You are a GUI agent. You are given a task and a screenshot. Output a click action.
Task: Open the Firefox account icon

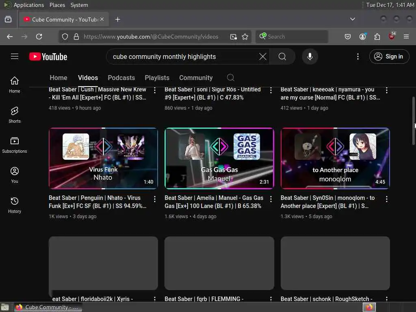362,37
